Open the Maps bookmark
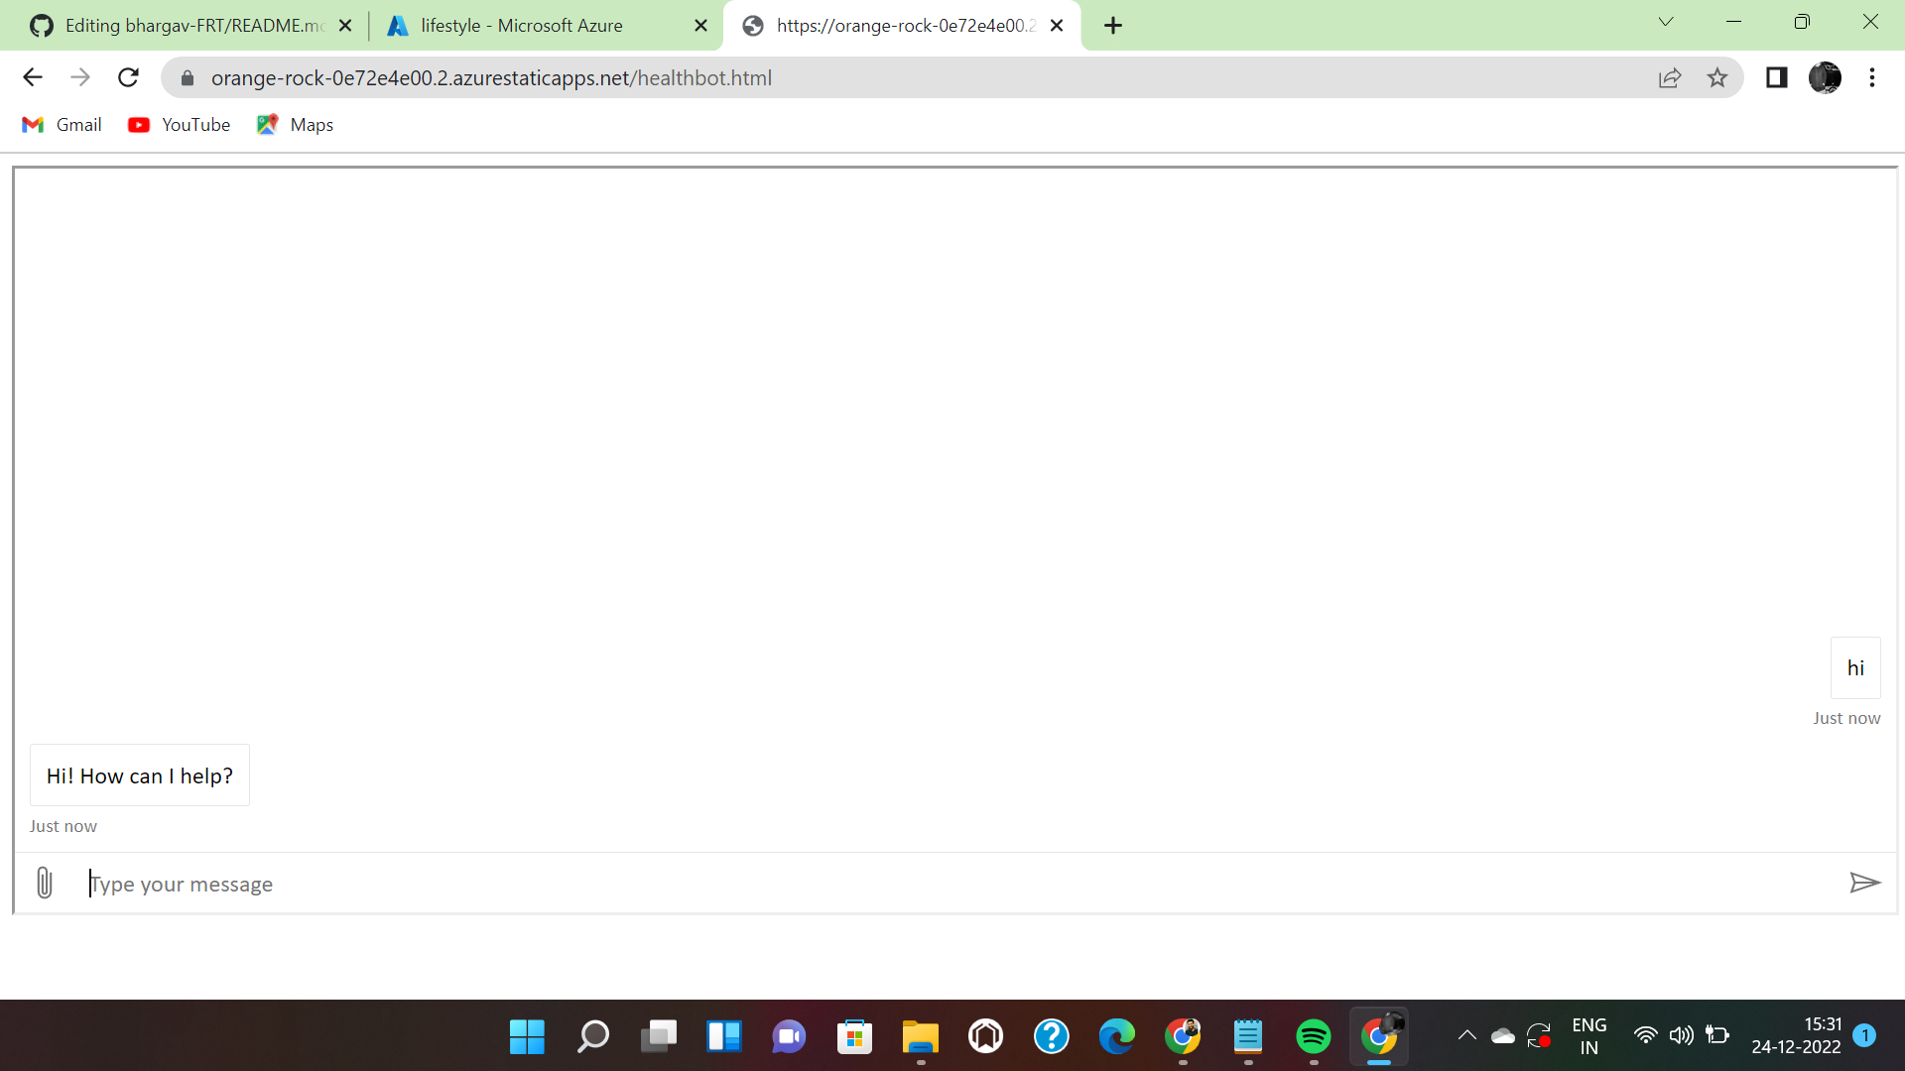The width and height of the screenshot is (1905, 1071). point(295,125)
